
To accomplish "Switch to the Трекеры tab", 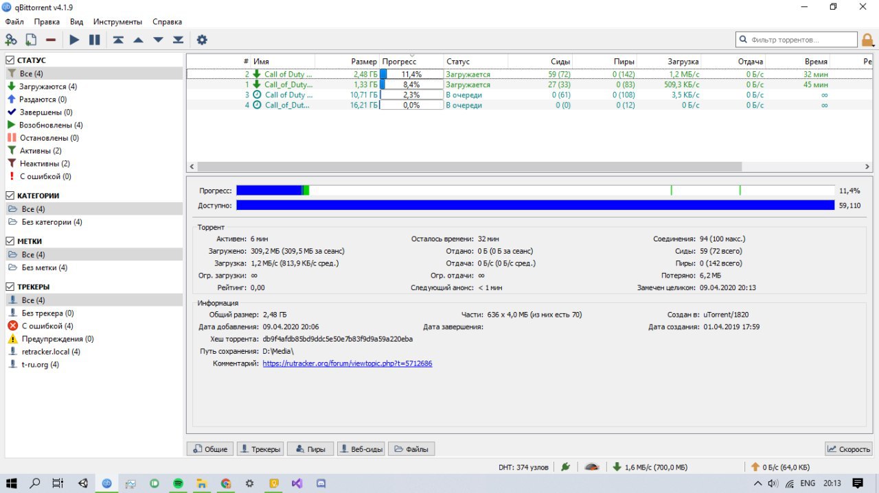I will tap(260, 449).
